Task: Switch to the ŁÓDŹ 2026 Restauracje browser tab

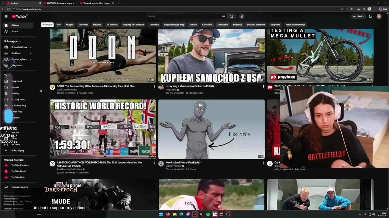Action: coord(60,3)
